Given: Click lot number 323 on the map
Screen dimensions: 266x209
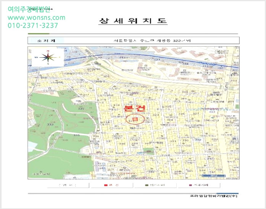Looking at the screenshot, I should click(x=156, y=115).
